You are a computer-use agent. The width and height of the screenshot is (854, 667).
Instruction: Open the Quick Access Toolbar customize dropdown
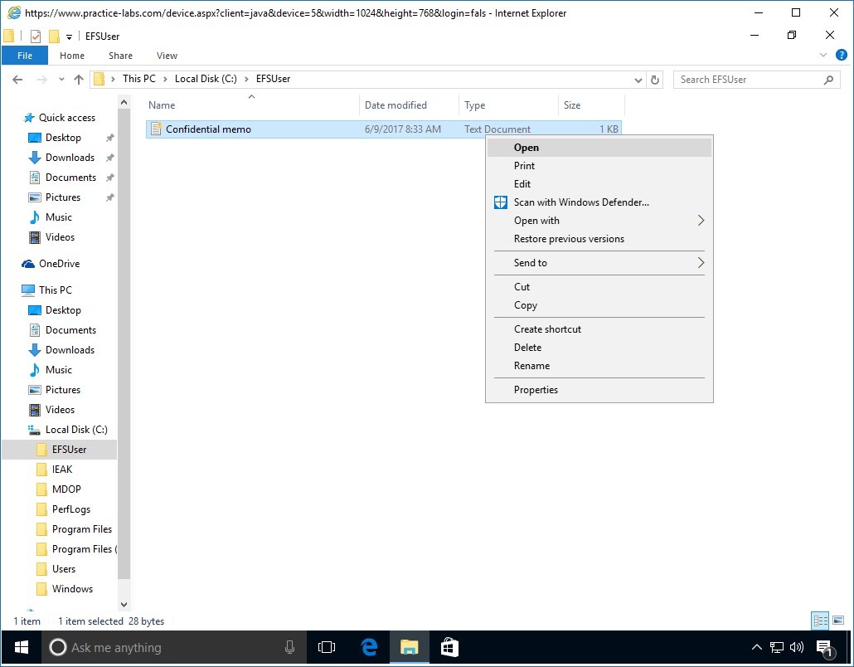(x=69, y=37)
